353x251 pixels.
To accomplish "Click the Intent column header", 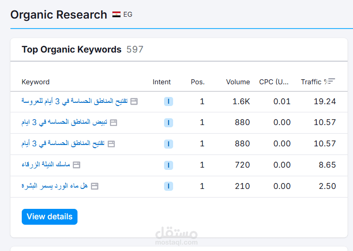I will (x=162, y=82).
